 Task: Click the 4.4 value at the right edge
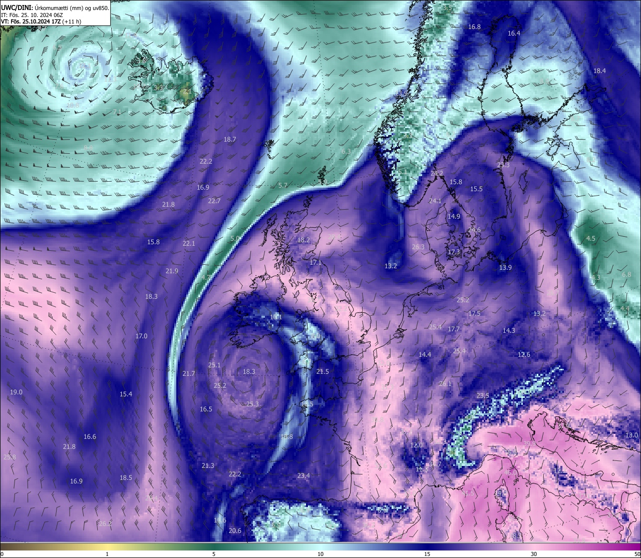[624, 309]
